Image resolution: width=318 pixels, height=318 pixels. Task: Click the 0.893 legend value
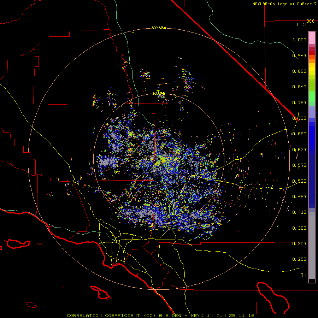[x=299, y=71]
